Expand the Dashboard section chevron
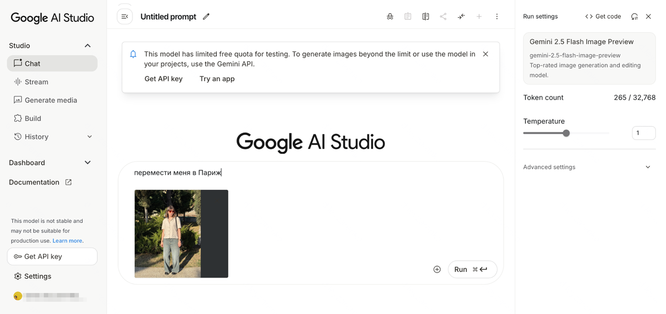Image resolution: width=666 pixels, height=314 pixels. (88, 163)
